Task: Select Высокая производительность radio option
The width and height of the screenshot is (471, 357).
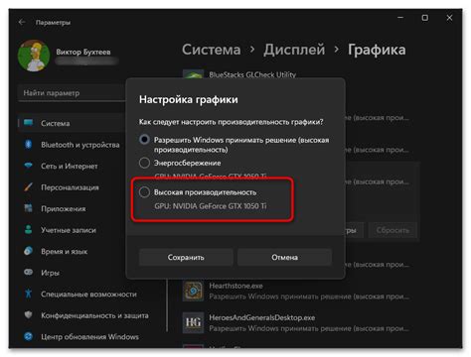Action: coord(144,192)
